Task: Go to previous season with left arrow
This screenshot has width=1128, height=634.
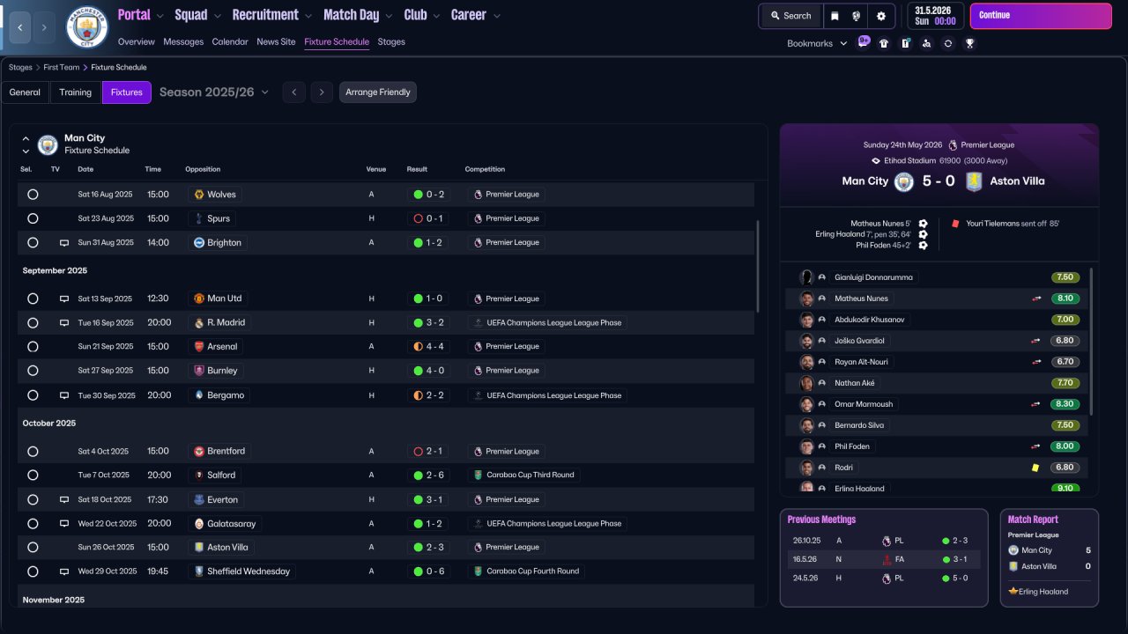Action: 294,92
